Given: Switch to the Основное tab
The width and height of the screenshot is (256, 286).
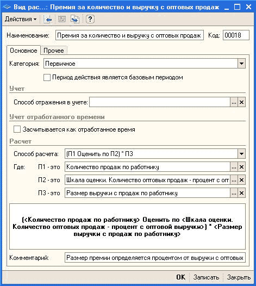Looking at the screenshot, I should 23,51.
